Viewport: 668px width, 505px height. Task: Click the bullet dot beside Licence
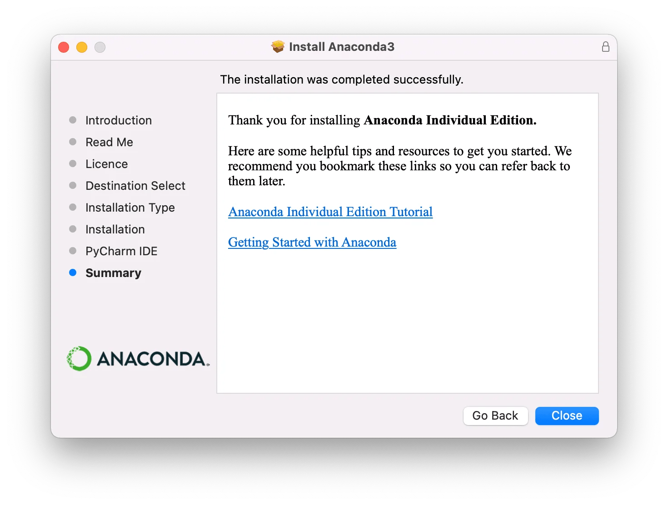[x=73, y=163]
